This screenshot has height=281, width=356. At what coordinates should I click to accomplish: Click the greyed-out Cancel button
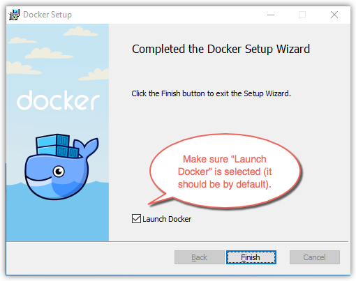point(315,257)
